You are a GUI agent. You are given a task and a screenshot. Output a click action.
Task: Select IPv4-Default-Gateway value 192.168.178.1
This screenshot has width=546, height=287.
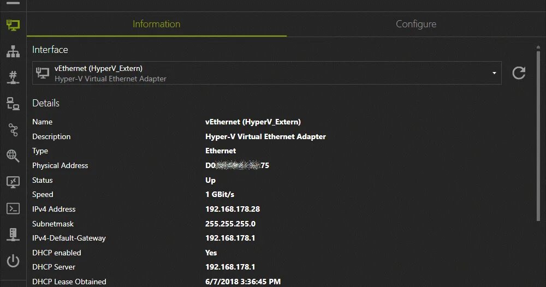click(230, 238)
